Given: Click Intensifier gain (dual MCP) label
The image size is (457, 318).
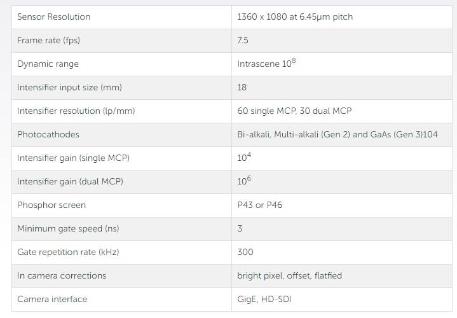Looking at the screenshot, I should coord(70,181).
